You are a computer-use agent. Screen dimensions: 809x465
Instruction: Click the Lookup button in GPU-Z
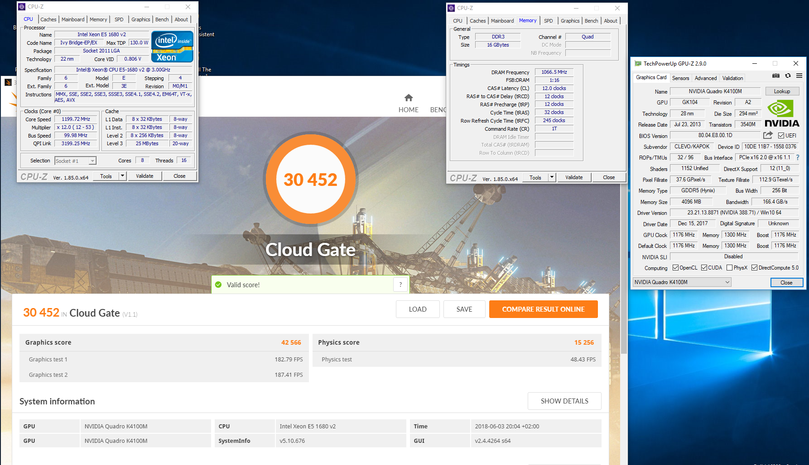pyautogui.click(x=782, y=91)
